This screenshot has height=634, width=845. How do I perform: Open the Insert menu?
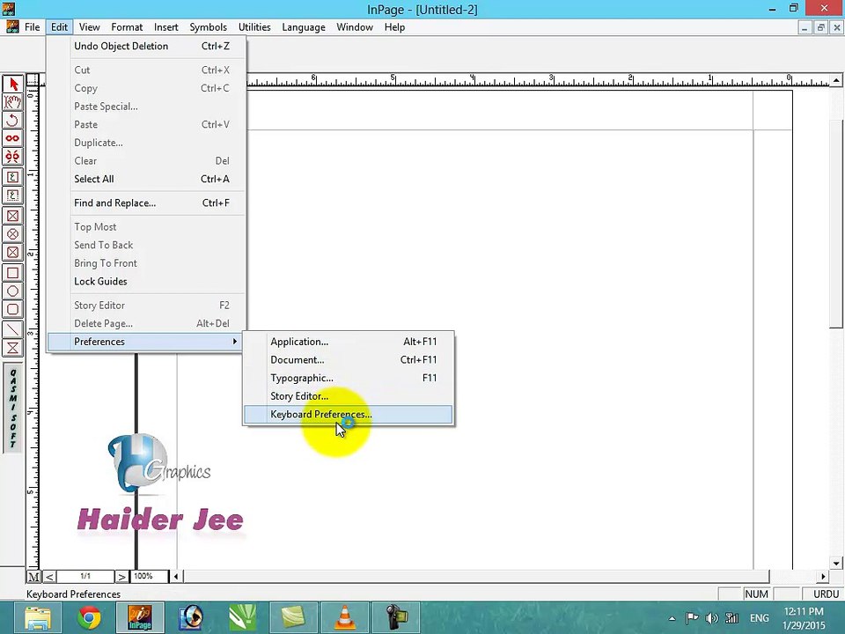point(166,27)
